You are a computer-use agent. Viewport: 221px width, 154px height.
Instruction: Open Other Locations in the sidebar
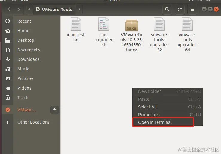pyautogui.click(x=33, y=122)
